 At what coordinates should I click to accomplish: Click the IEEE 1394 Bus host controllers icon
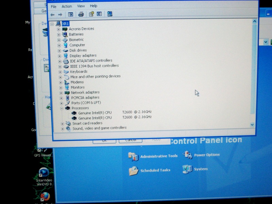click(66, 66)
